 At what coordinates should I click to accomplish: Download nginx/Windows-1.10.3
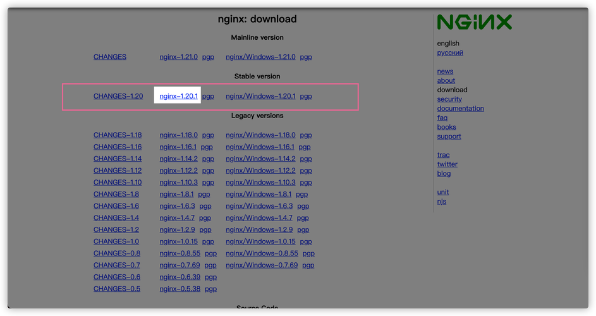260,182
